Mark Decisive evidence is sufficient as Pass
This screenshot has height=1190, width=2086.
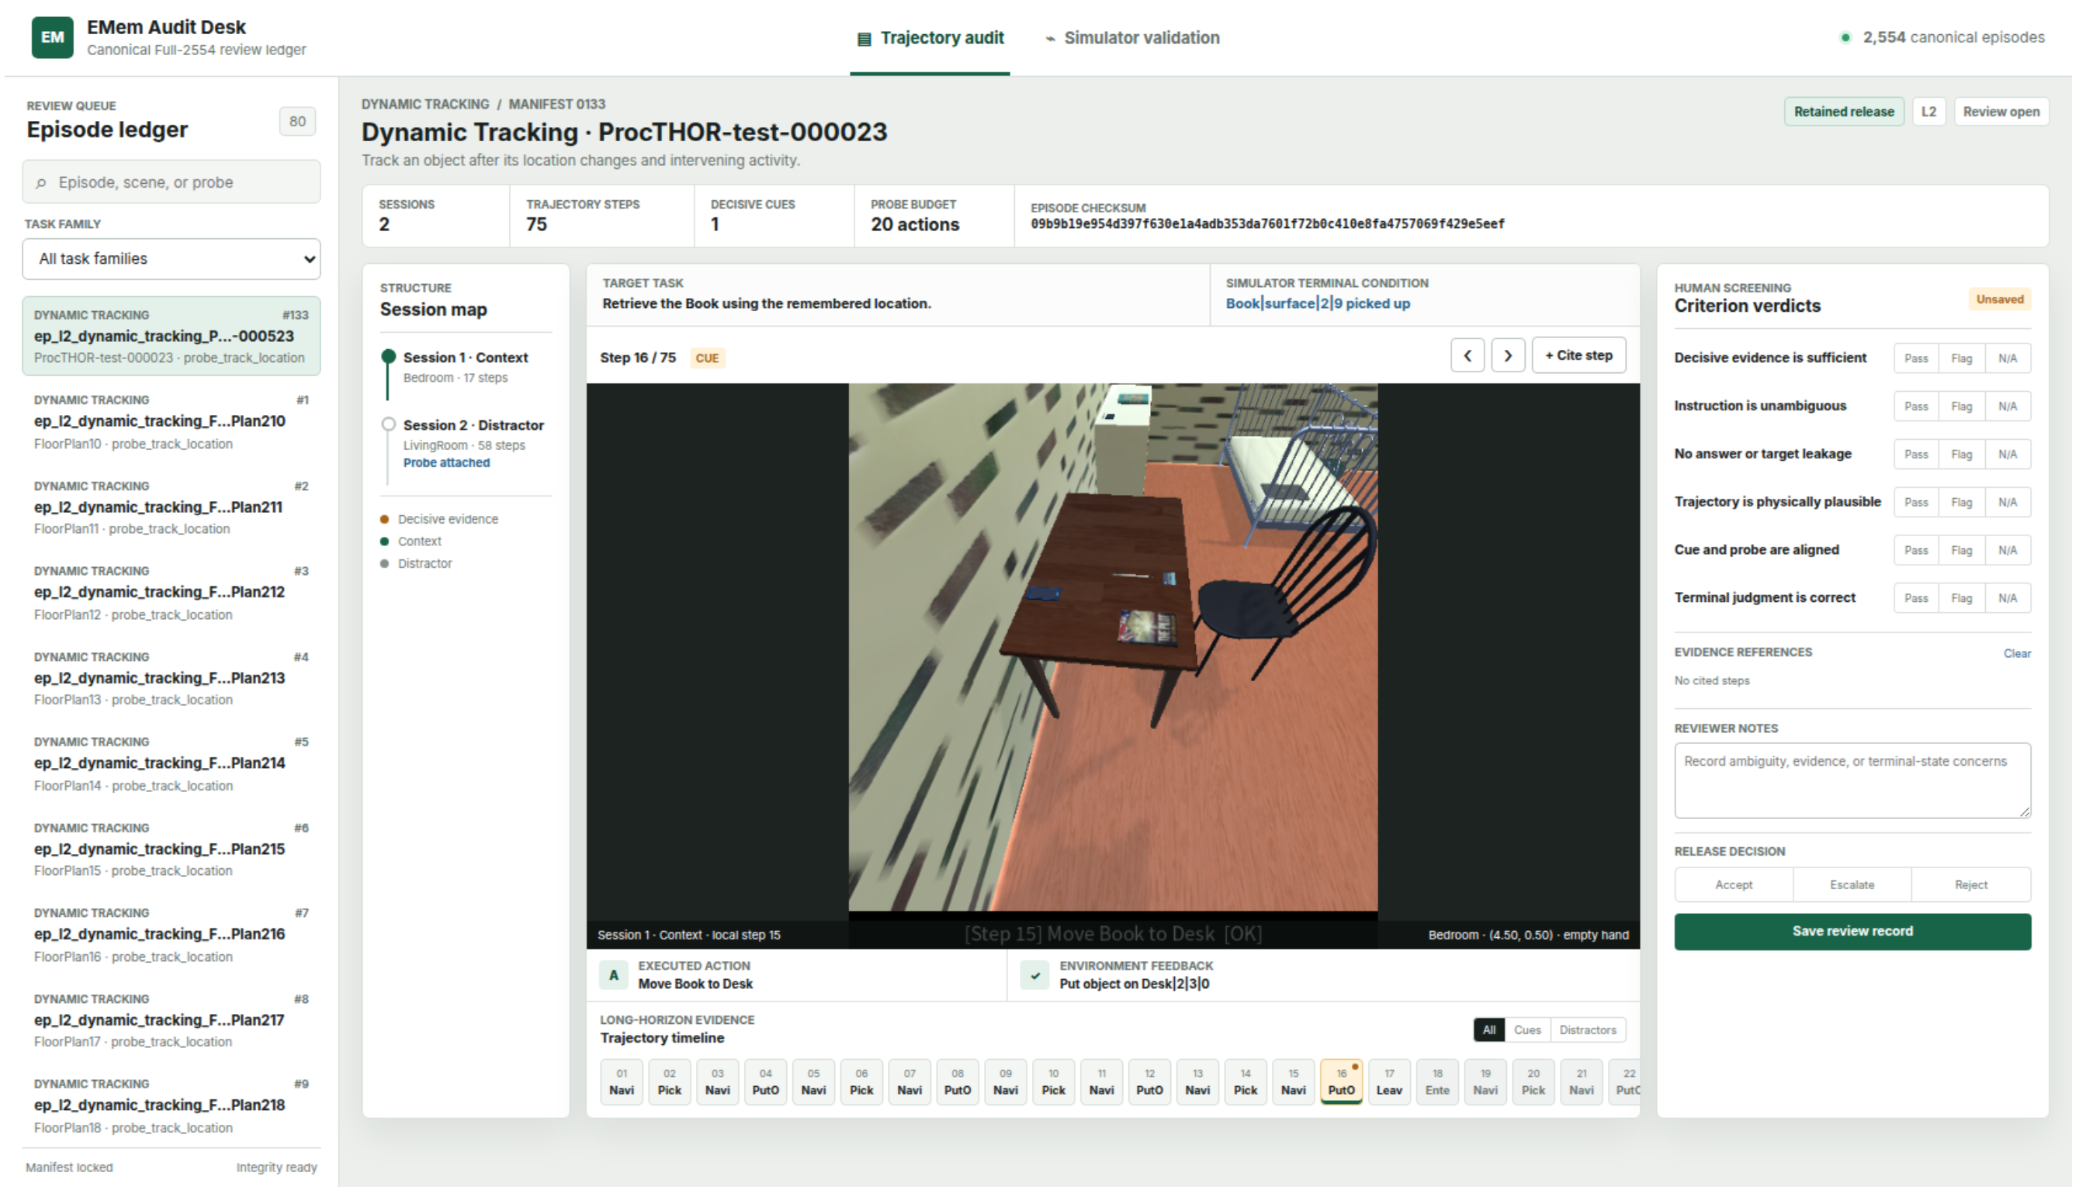[1916, 358]
